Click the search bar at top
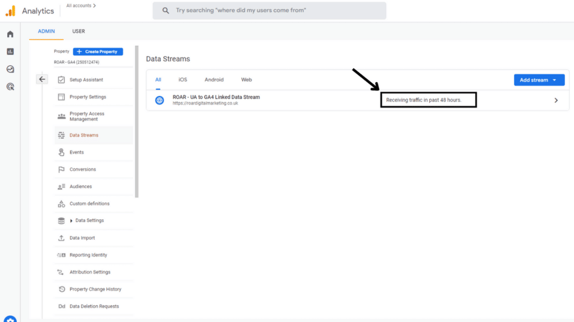Screen dimensions: 574x322 point(269,10)
